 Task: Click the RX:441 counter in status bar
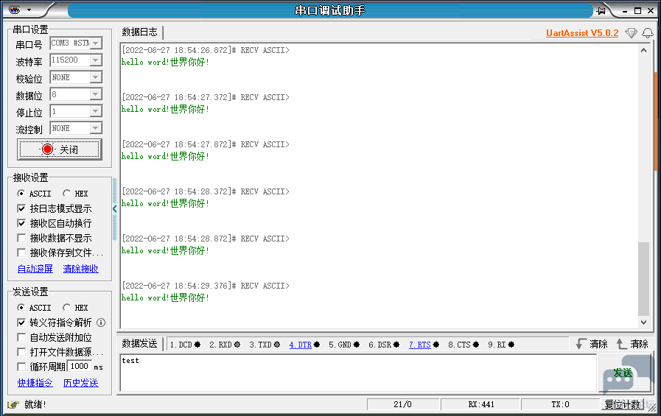[x=481, y=405]
